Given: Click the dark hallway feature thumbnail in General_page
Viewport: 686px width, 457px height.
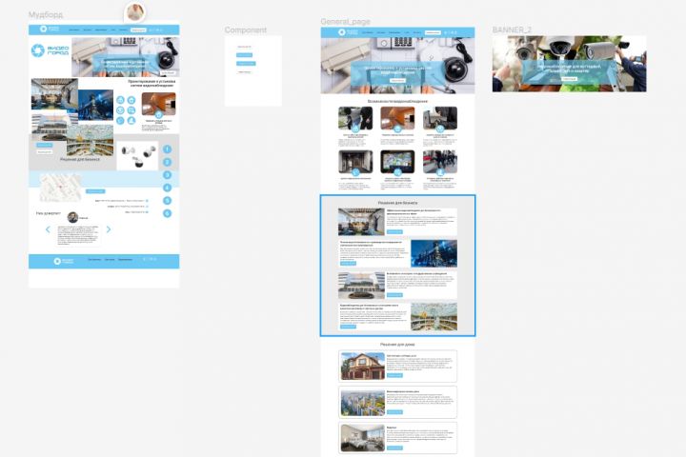Looking at the screenshot, I should 355,162.
